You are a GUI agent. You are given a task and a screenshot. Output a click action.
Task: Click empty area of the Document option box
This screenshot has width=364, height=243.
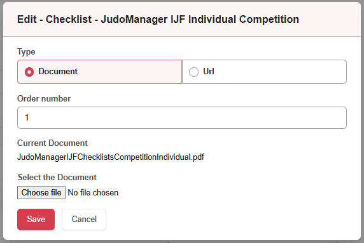coord(130,72)
